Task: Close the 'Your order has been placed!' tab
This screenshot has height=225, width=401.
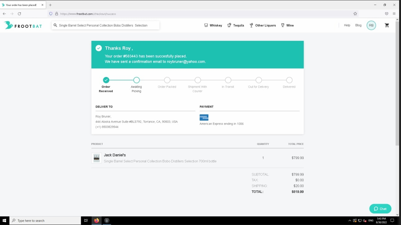Action: point(42,5)
